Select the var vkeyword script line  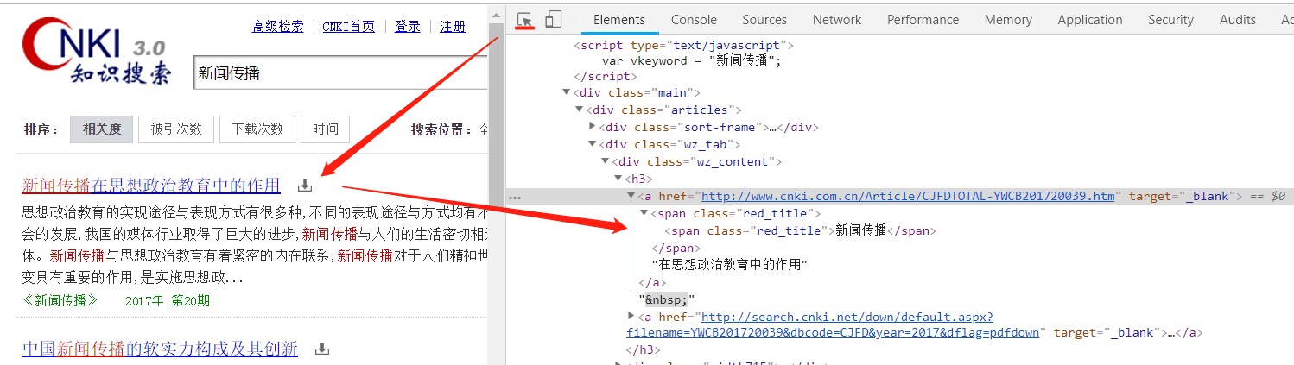point(691,60)
